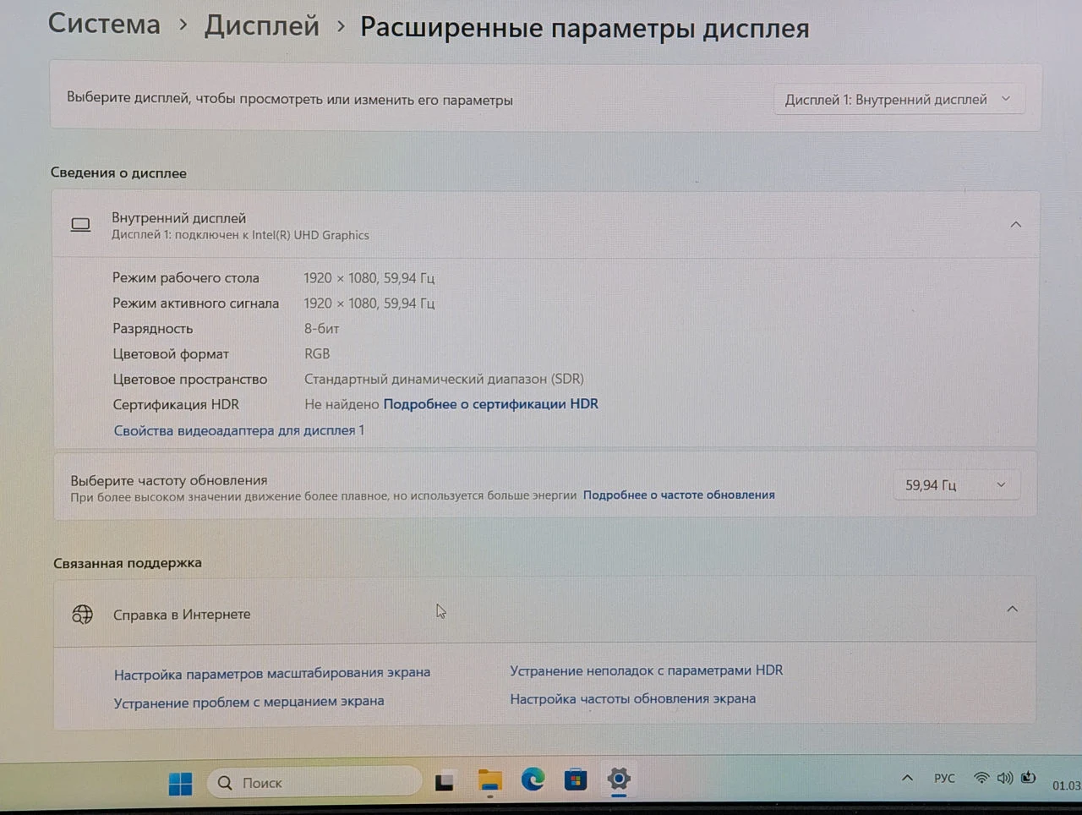Click the globe icon beside Справка в Интернете
Screen dimensions: 1082x815
click(x=82, y=614)
